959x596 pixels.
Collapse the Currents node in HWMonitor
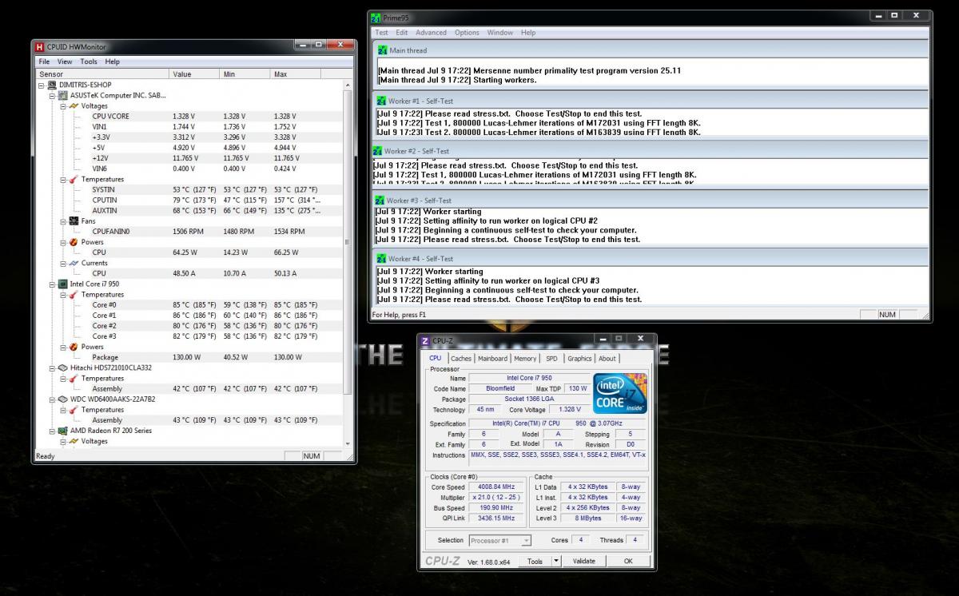click(x=64, y=263)
